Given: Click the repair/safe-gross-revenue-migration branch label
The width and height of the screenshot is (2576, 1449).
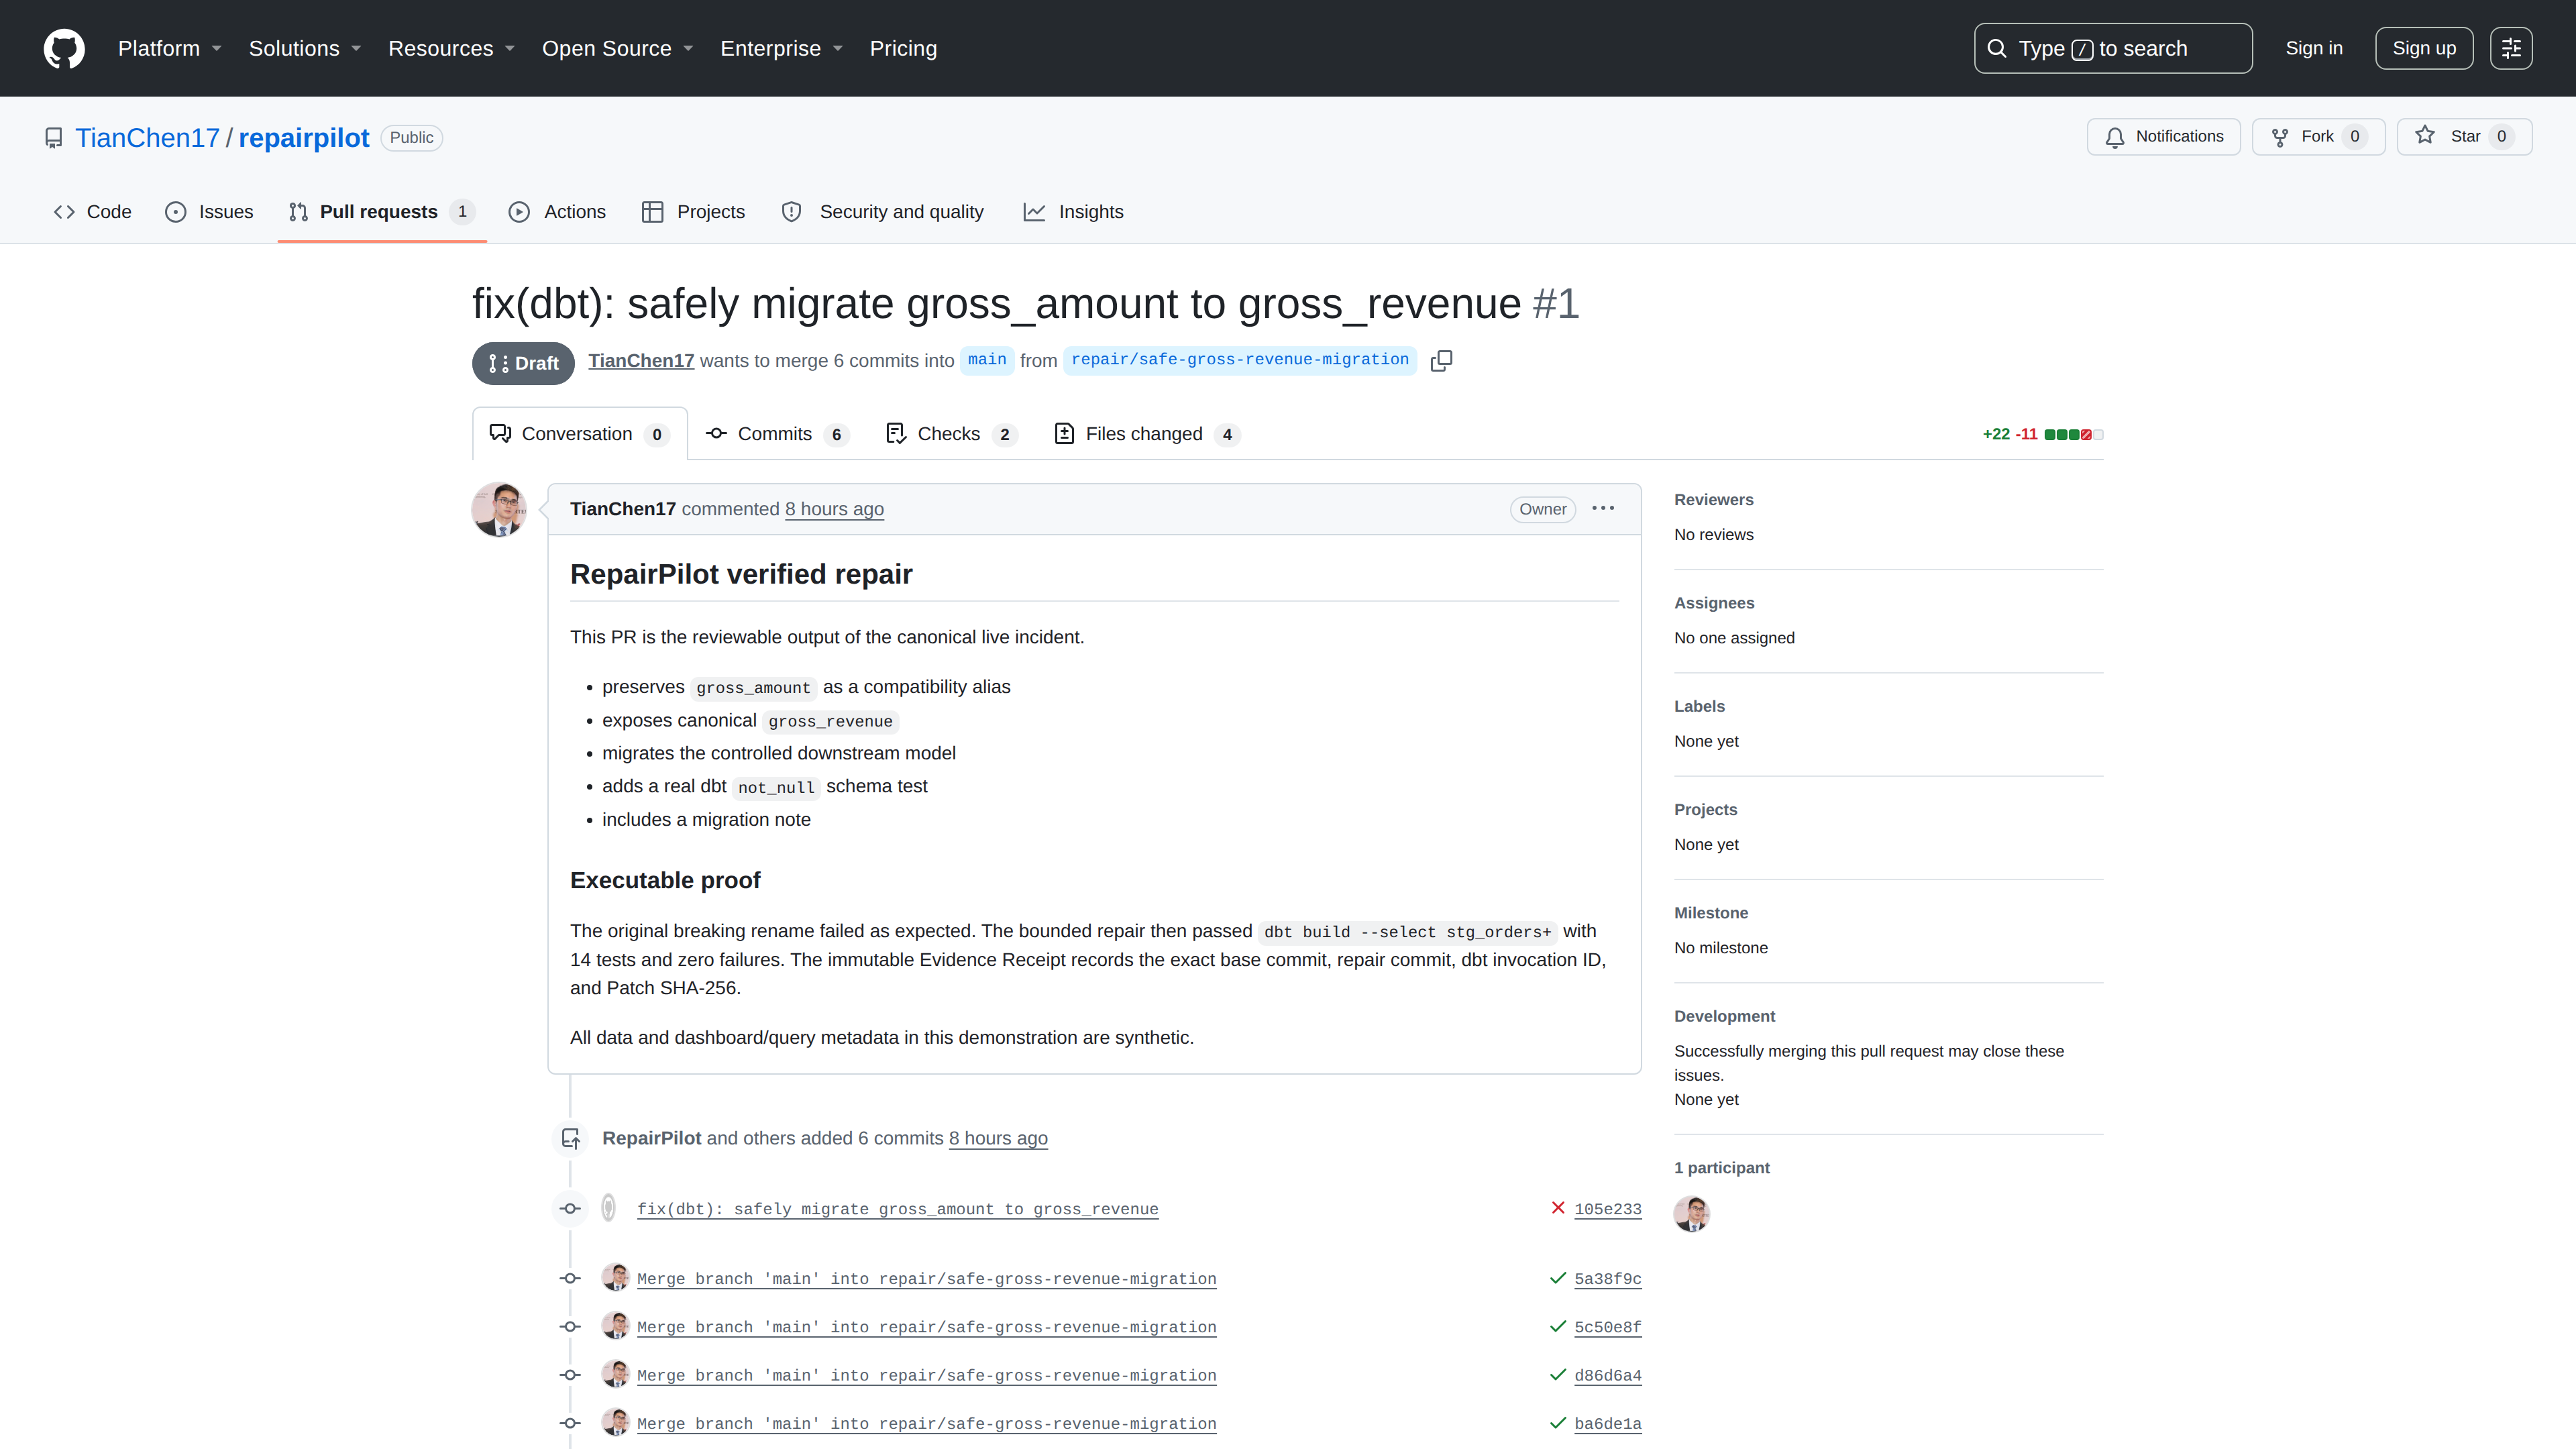Looking at the screenshot, I should pyautogui.click(x=1239, y=360).
